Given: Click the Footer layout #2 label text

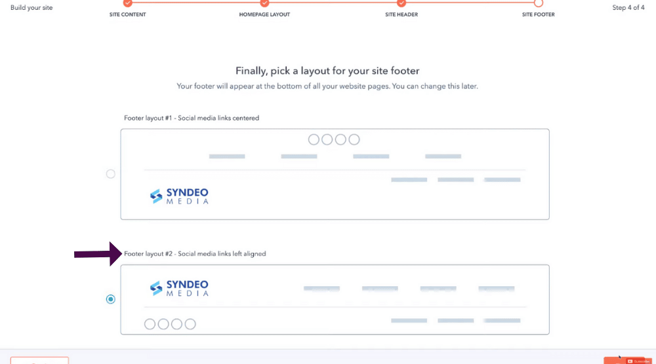Looking at the screenshot, I should 195,254.
